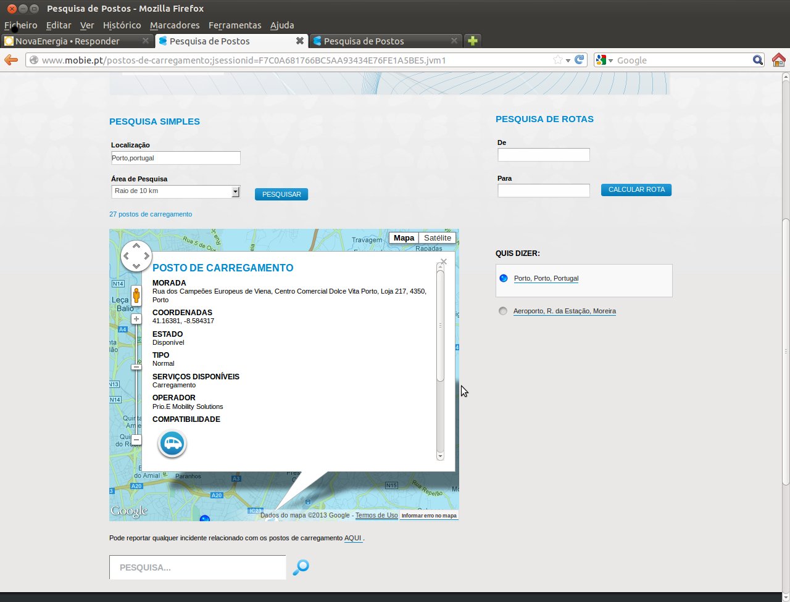Click the browser back arrow

pyautogui.click(x=11, y=60)
